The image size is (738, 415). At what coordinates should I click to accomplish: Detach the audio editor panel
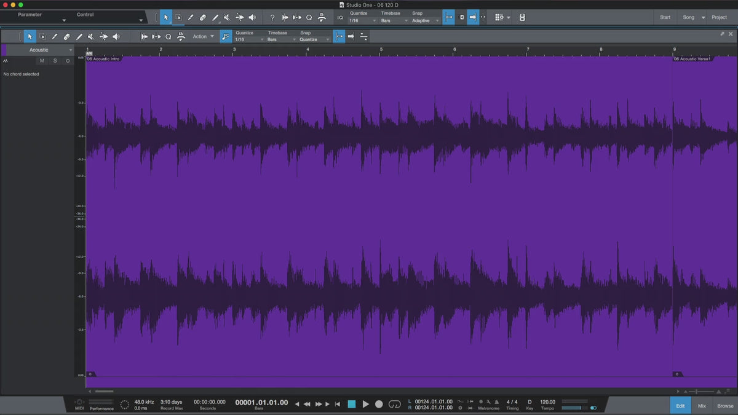[x=722, y=34]
